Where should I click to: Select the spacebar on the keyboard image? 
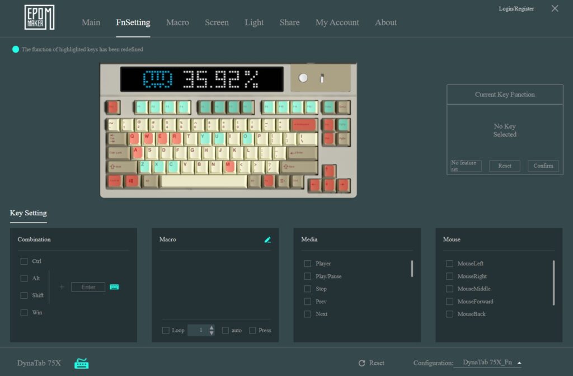204,181
